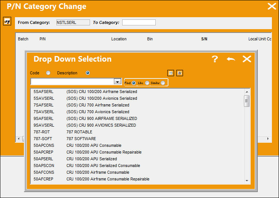This screenshot has width=279, height=198.
Task: Select the 50APCONS row
Action: coord(137,145)
